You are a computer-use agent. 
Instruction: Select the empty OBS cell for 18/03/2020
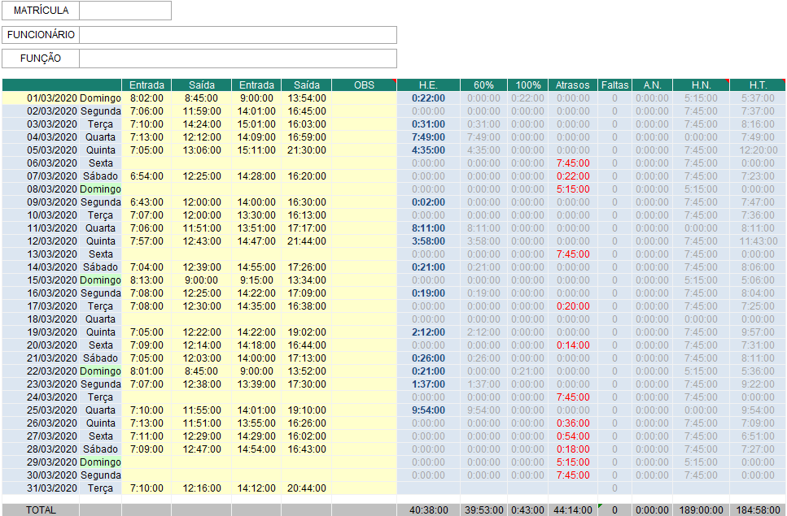pos(364,319)
